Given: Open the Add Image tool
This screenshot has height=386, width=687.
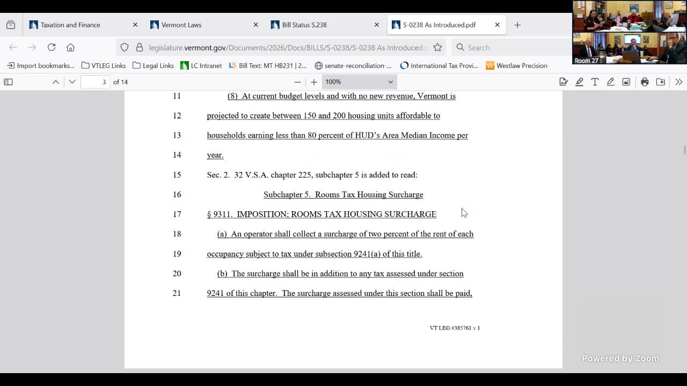Looking at the screenshot, I should 626,81.
